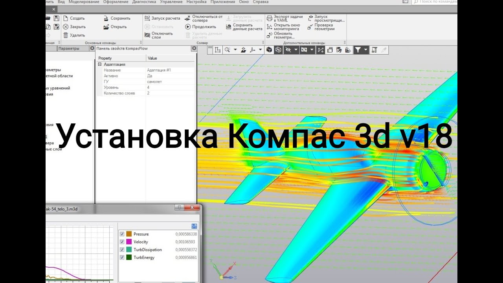Click the zoom magnifier tool
The image size is (503, 283).
click(227, 50)
